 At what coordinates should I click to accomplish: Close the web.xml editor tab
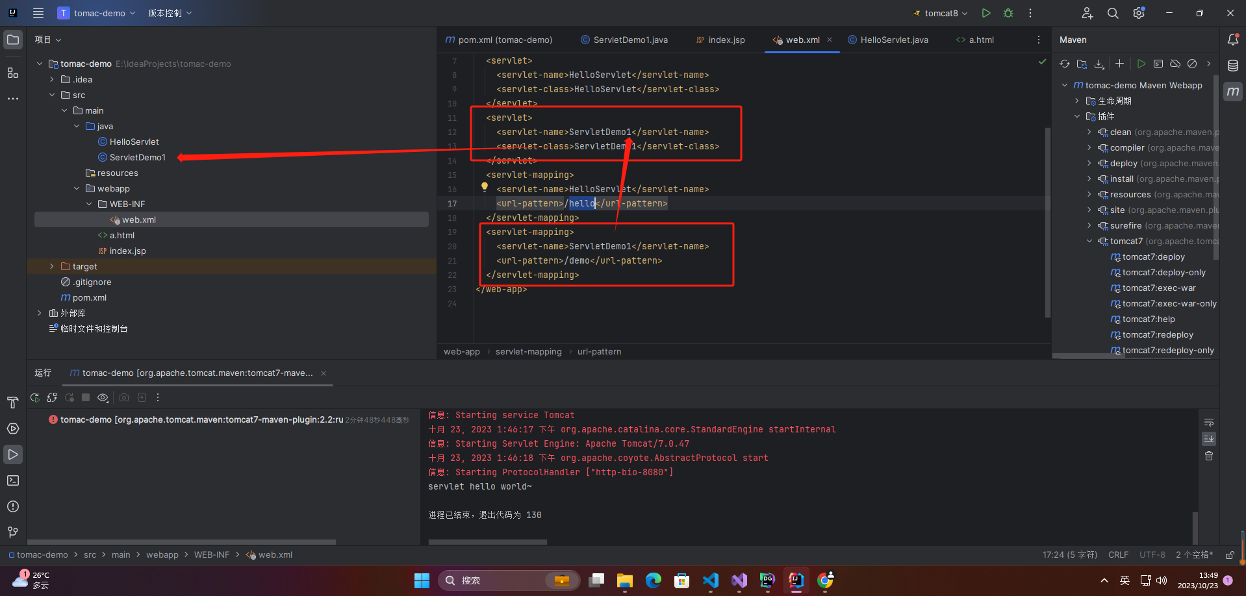[x=830, y=40]
